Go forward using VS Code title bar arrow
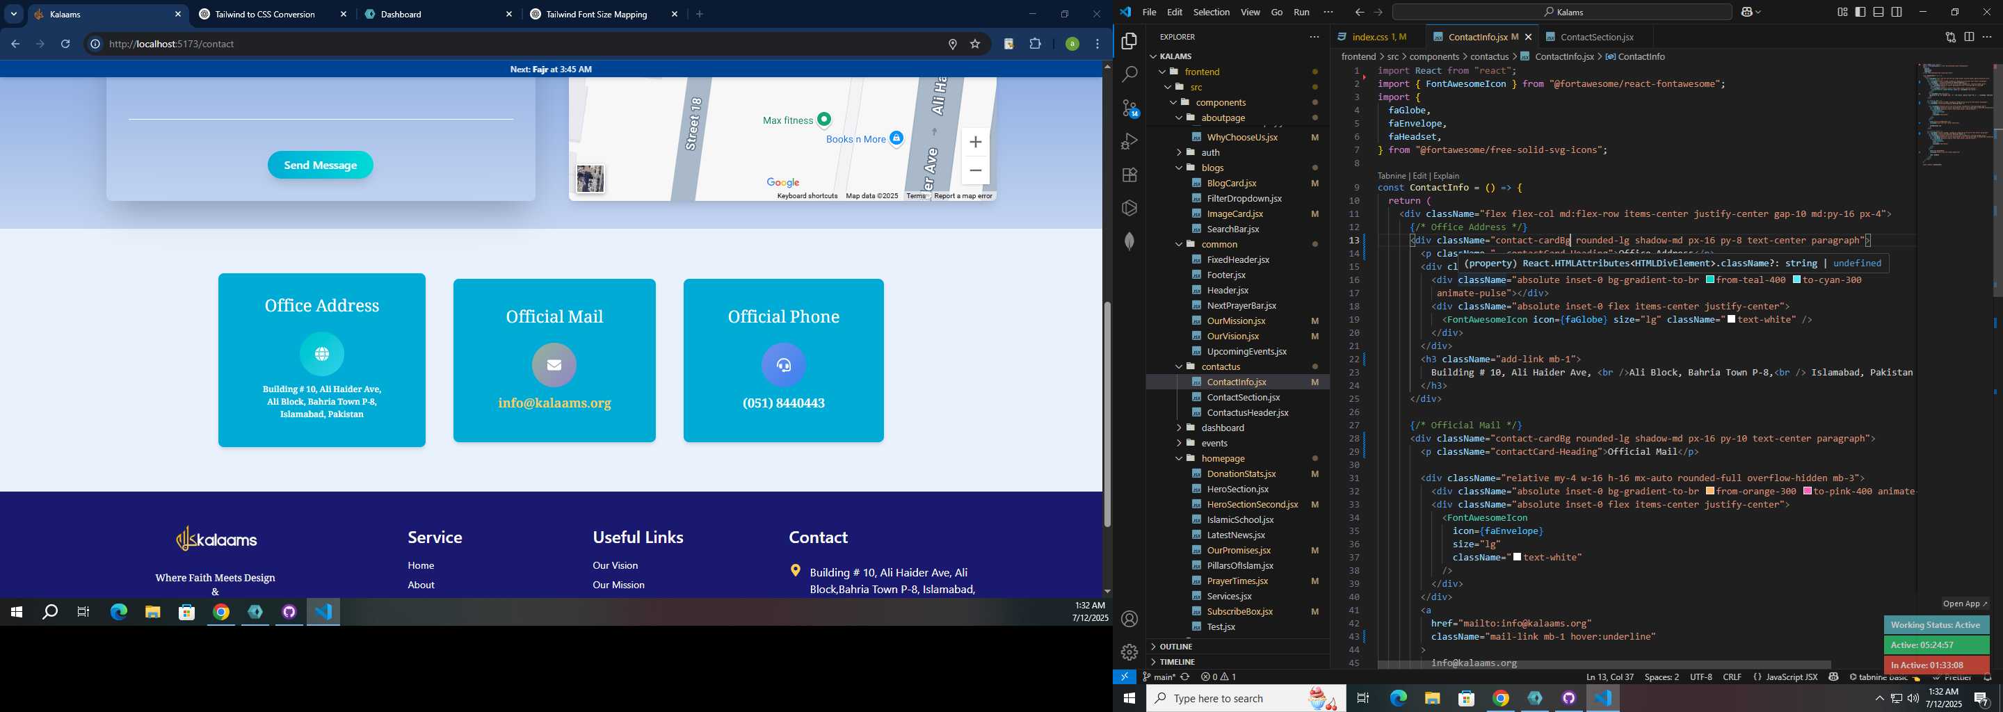The image size is (2003, 712). (x=1378, y=13)
